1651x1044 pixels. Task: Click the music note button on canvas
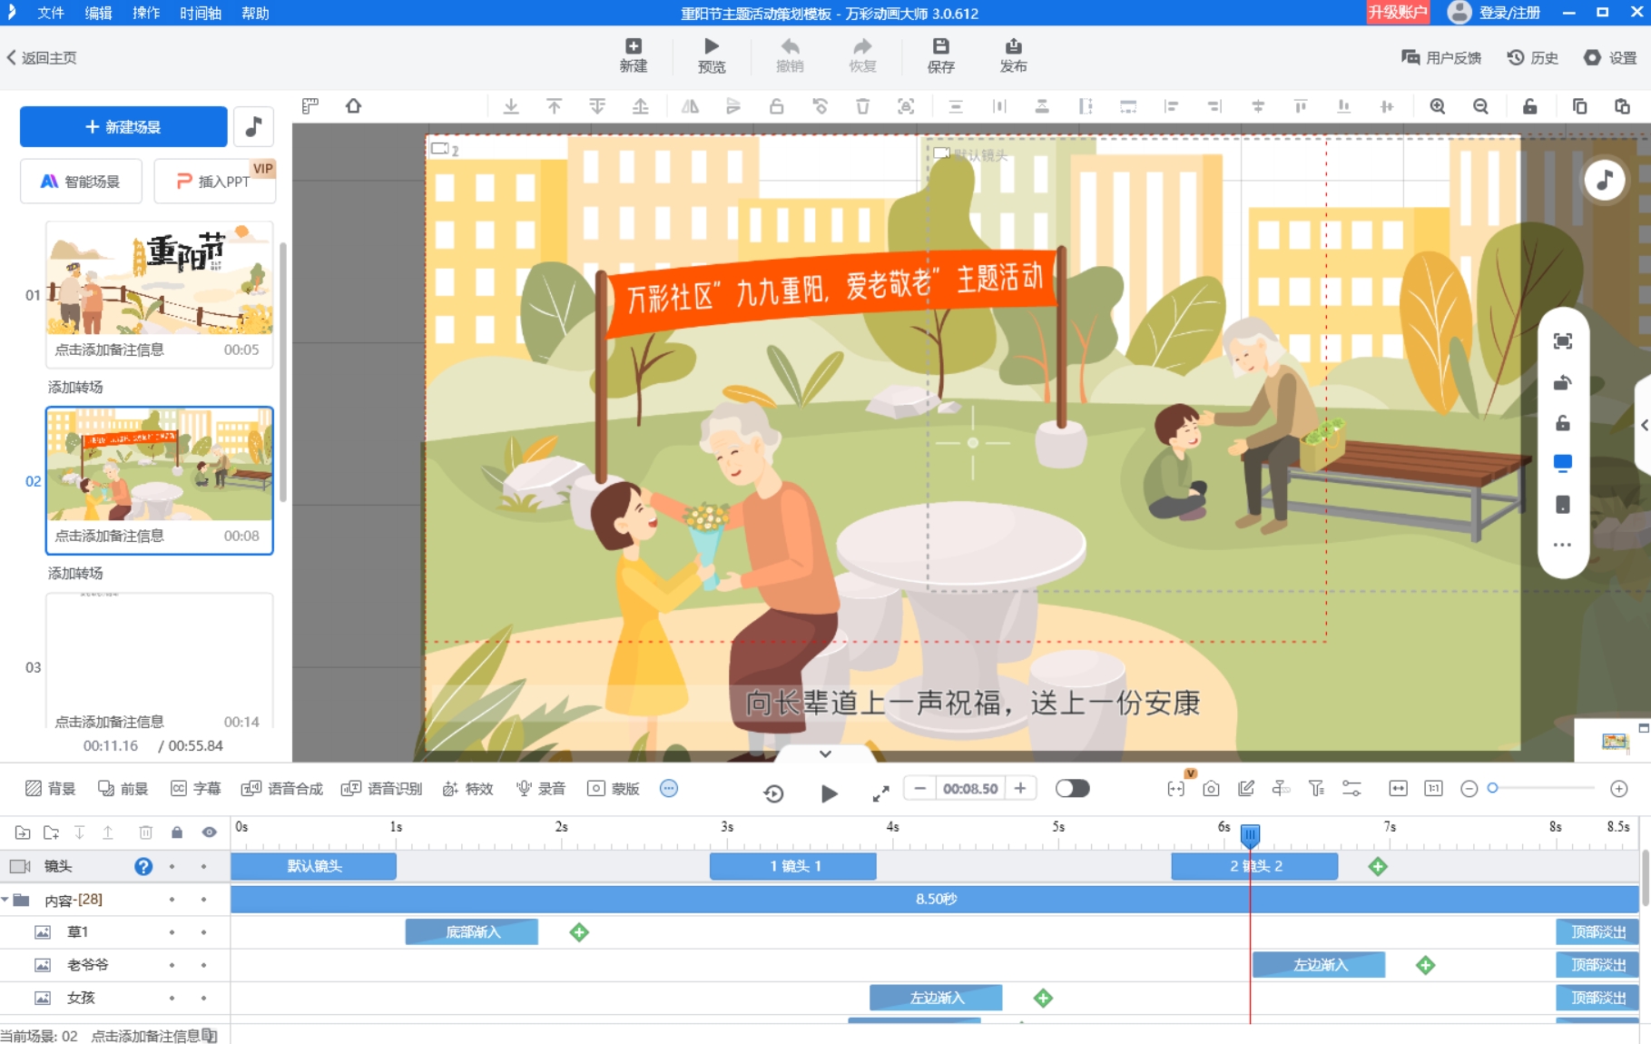tap(1605, 180)
